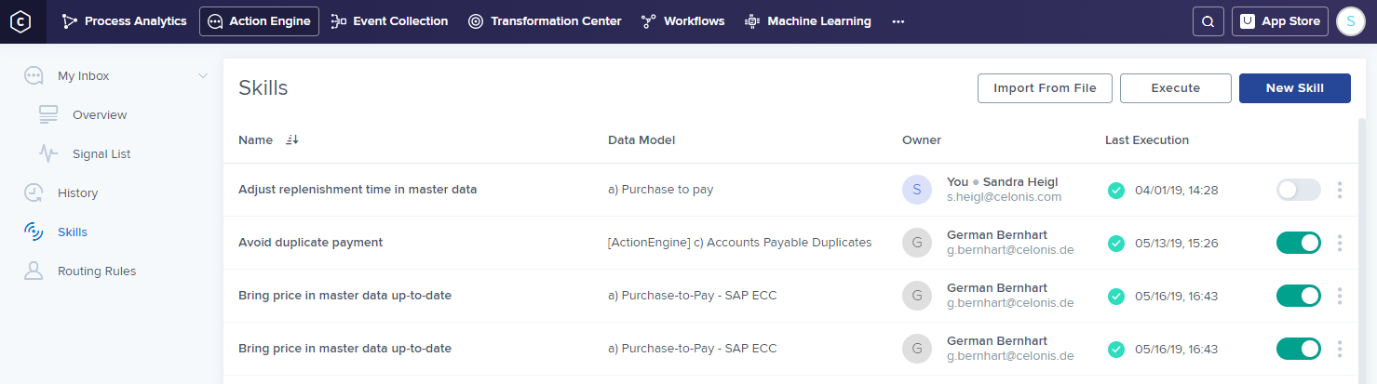Click a) Purchase to pay data model

click(661, 190)
